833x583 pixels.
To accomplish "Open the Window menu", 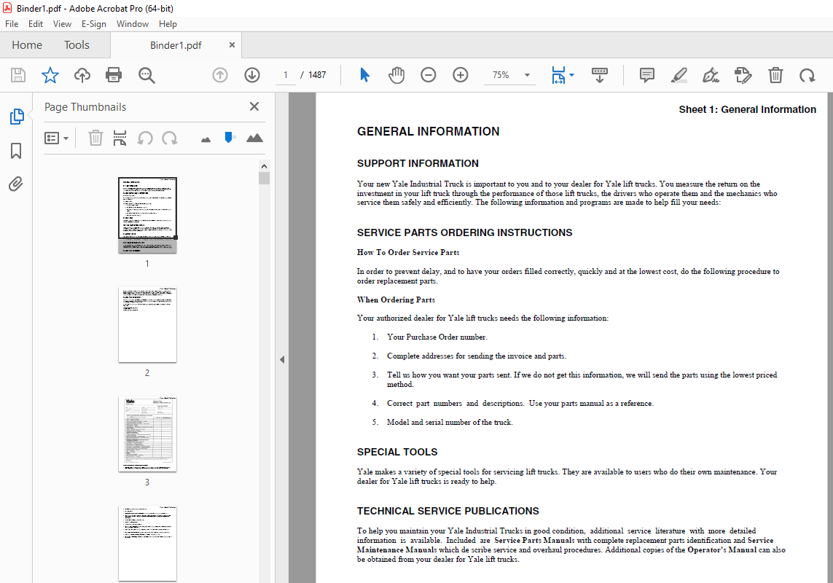I will 133,24.
